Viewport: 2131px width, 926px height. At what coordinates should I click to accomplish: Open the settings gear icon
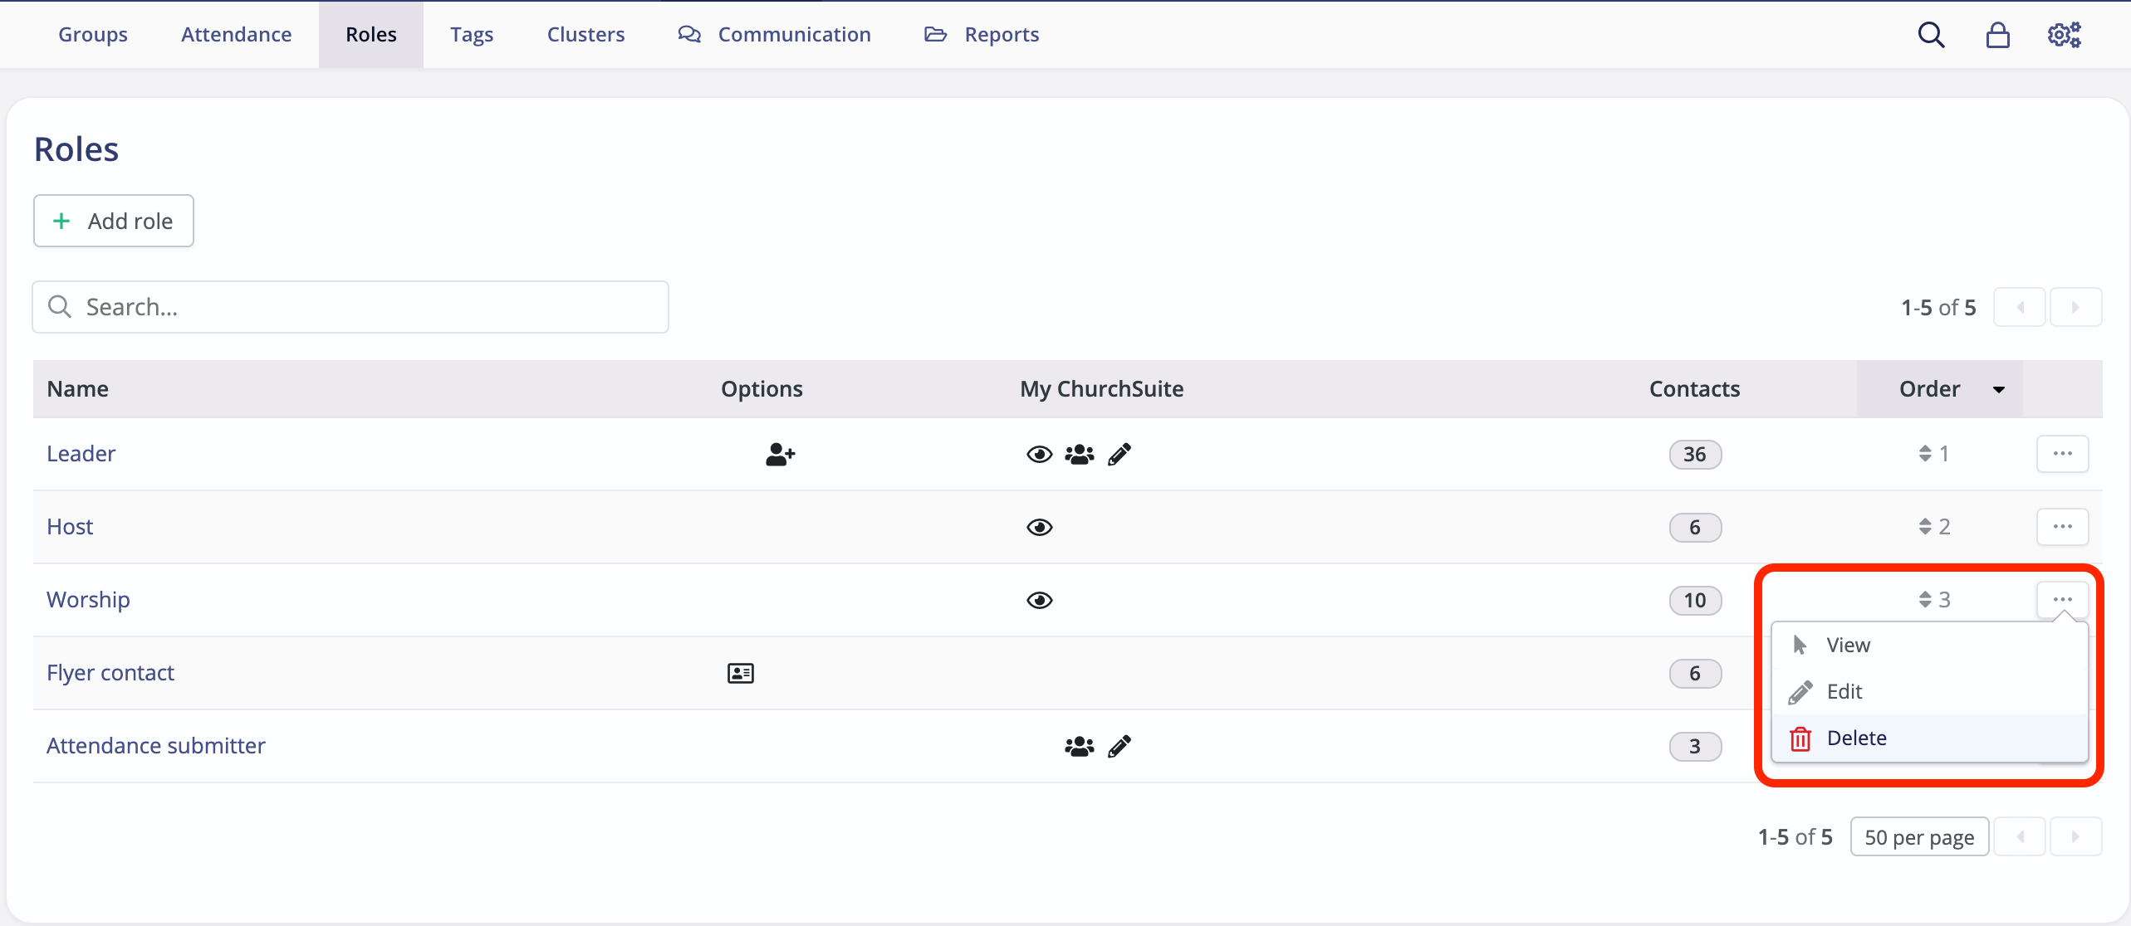[x=2065, y=34]
